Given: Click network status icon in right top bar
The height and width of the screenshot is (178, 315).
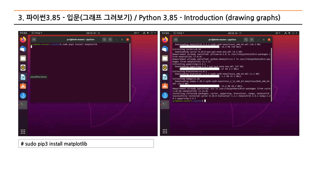Looking at the screenshot, I should tap(286, 33).
